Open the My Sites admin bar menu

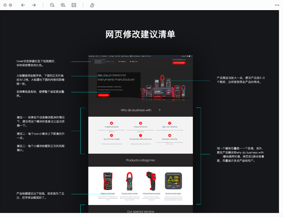click(x=92, y=56)
